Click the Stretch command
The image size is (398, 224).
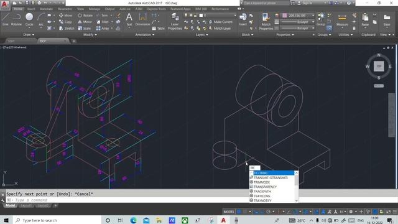click(67, 28)
